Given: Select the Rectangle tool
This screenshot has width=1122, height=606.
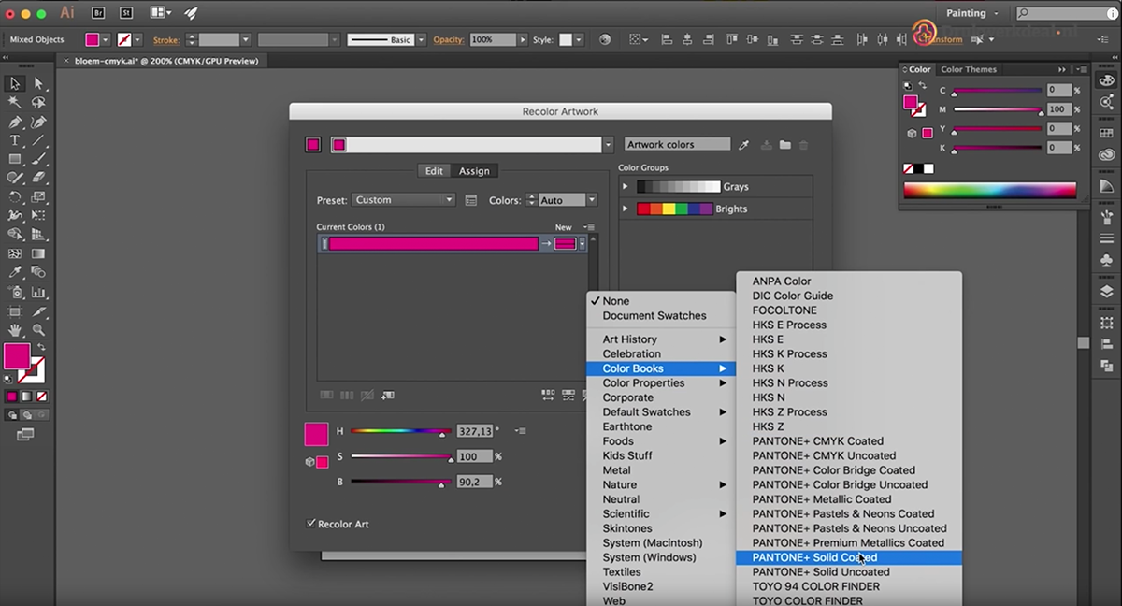Looking at the screenshot, I should coord(15,160).
